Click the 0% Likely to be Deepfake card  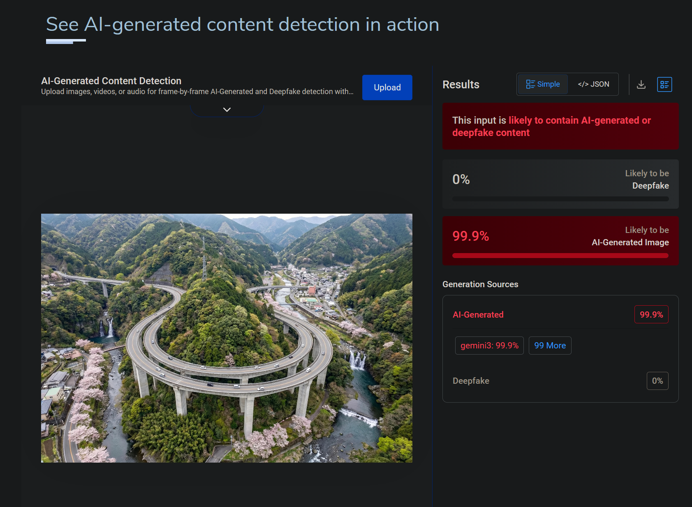click(x=560, y=184)
